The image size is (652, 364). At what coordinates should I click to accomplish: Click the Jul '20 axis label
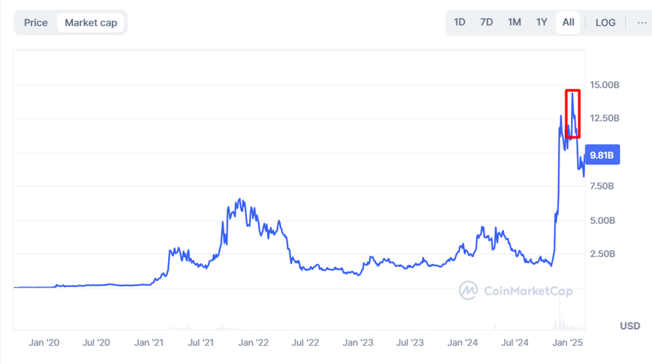coord(96,343)
